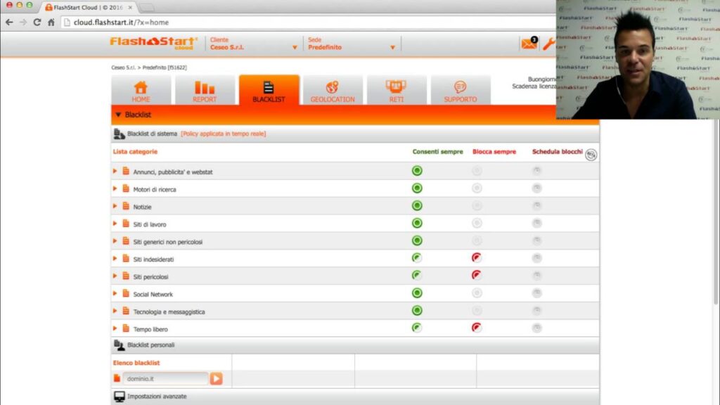This screenshot has height=405, width=720.
Task: Click the FlashStart Cloud browser tab
Action: (89, 7)
